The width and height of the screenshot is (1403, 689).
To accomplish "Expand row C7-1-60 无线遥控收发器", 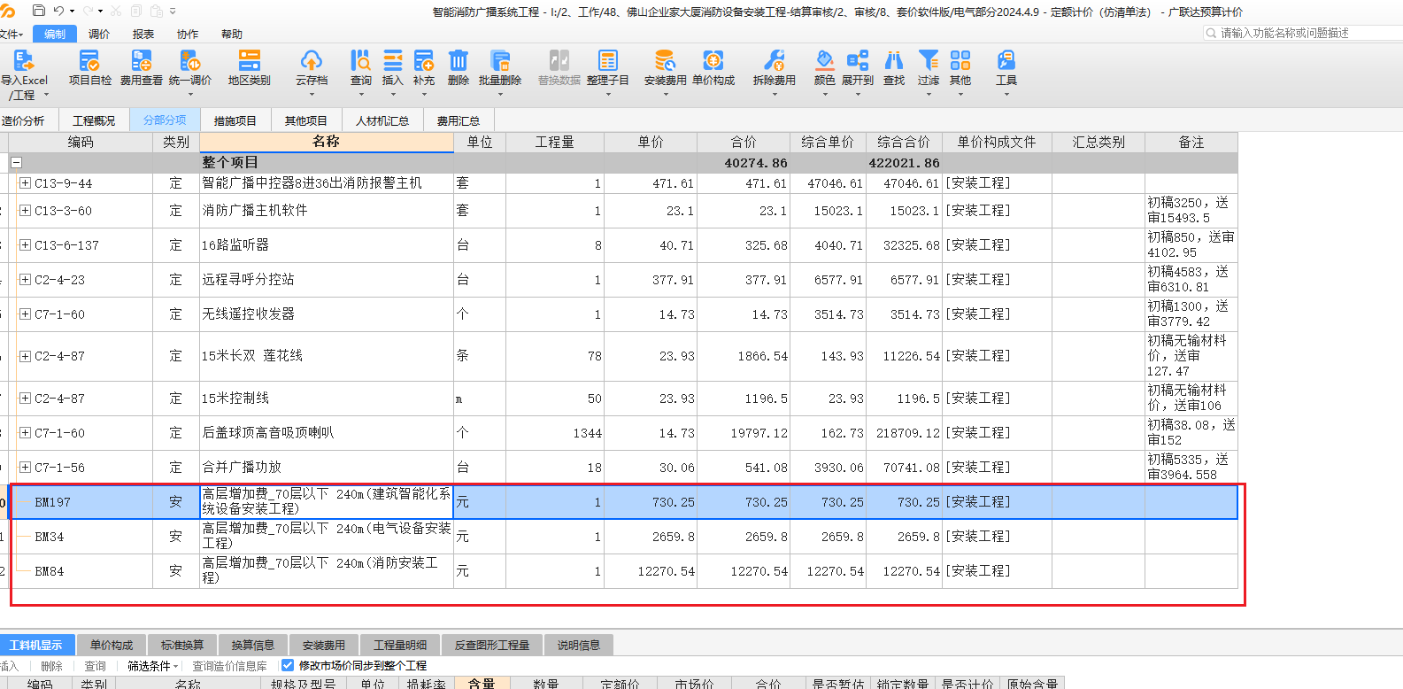I will [x=25, y=314].
